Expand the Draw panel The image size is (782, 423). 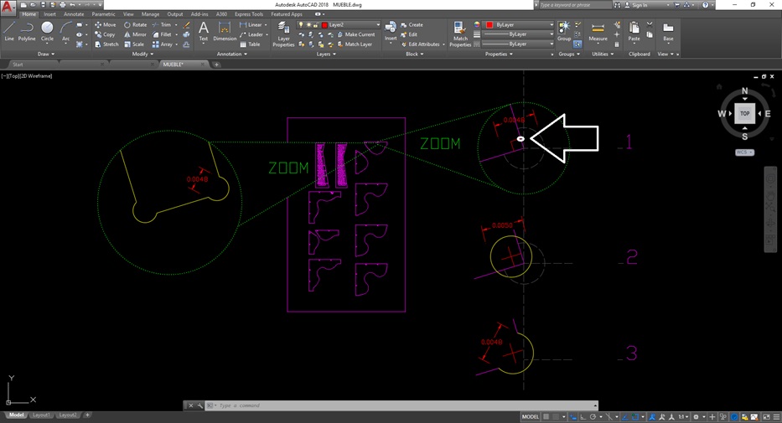[x=46, y=54]
